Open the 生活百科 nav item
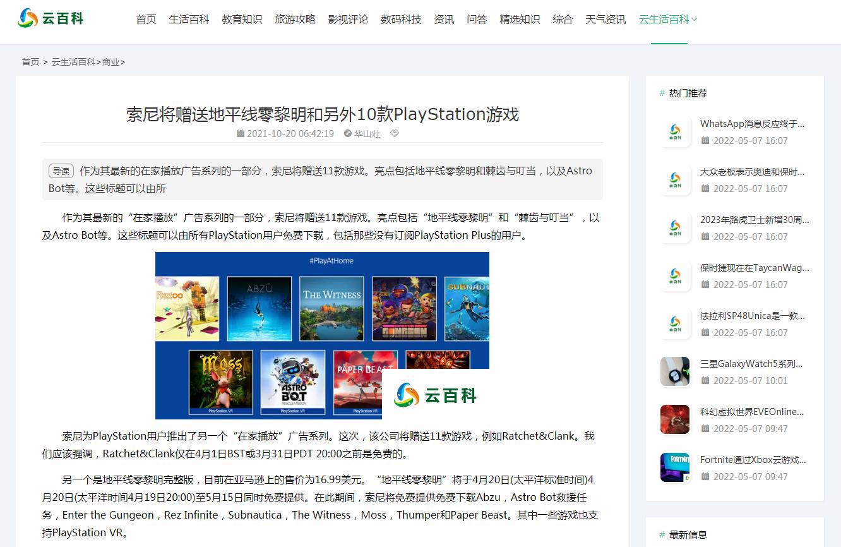The width and height of the screenshot is (841, 547). (189, 20)
